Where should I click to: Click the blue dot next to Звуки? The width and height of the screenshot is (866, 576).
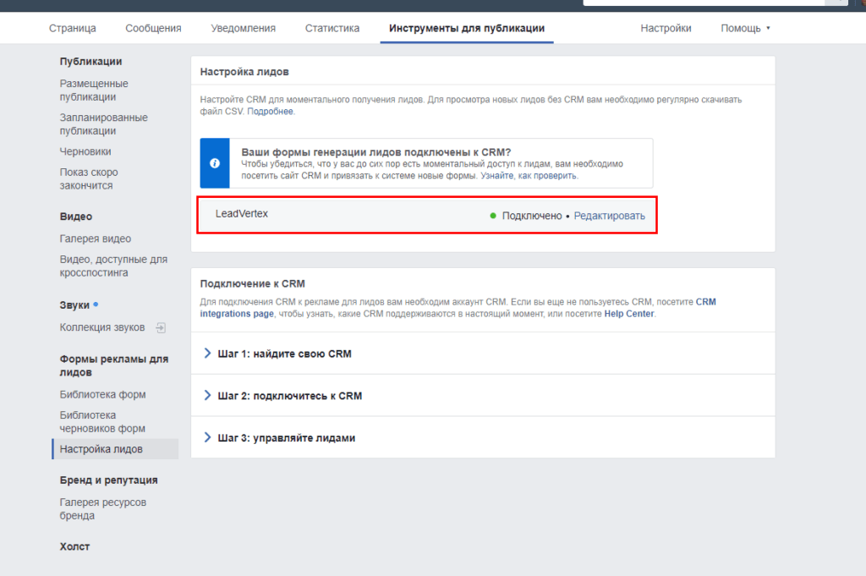pyautogui.click(x=96, y=304)
